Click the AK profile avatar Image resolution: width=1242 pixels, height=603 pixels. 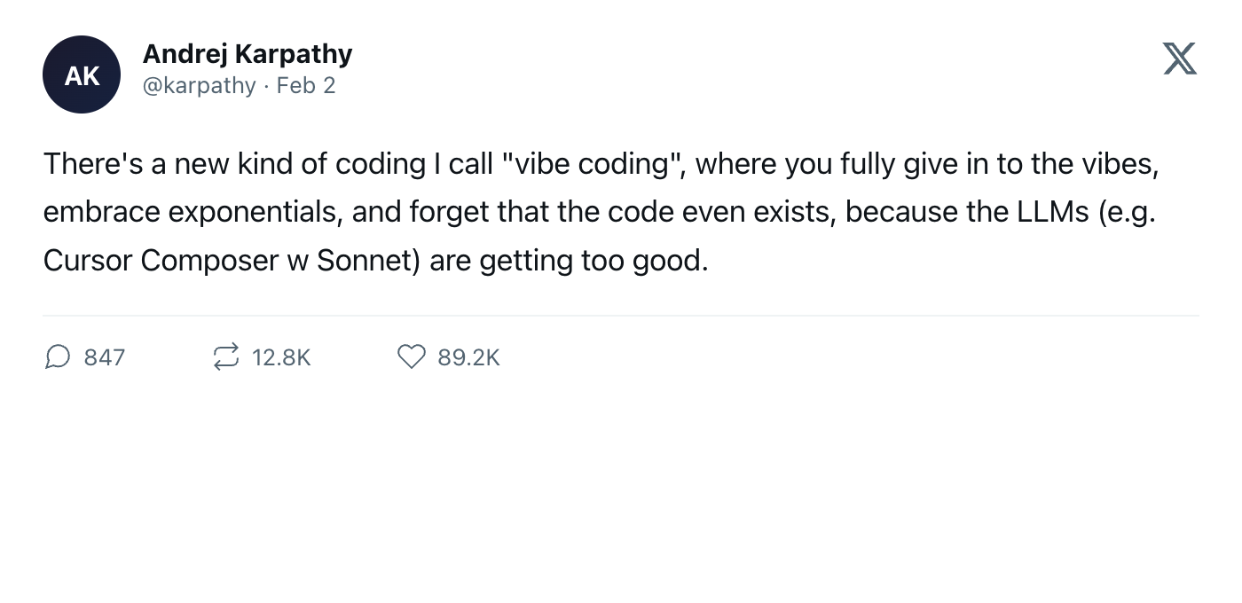(x=82, y=74)
